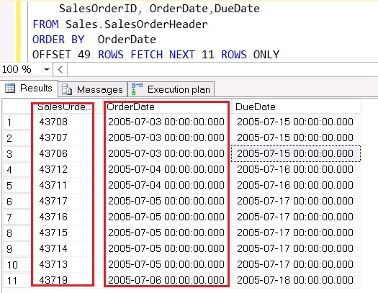Select result row header 7

click(x=17, y=217)
